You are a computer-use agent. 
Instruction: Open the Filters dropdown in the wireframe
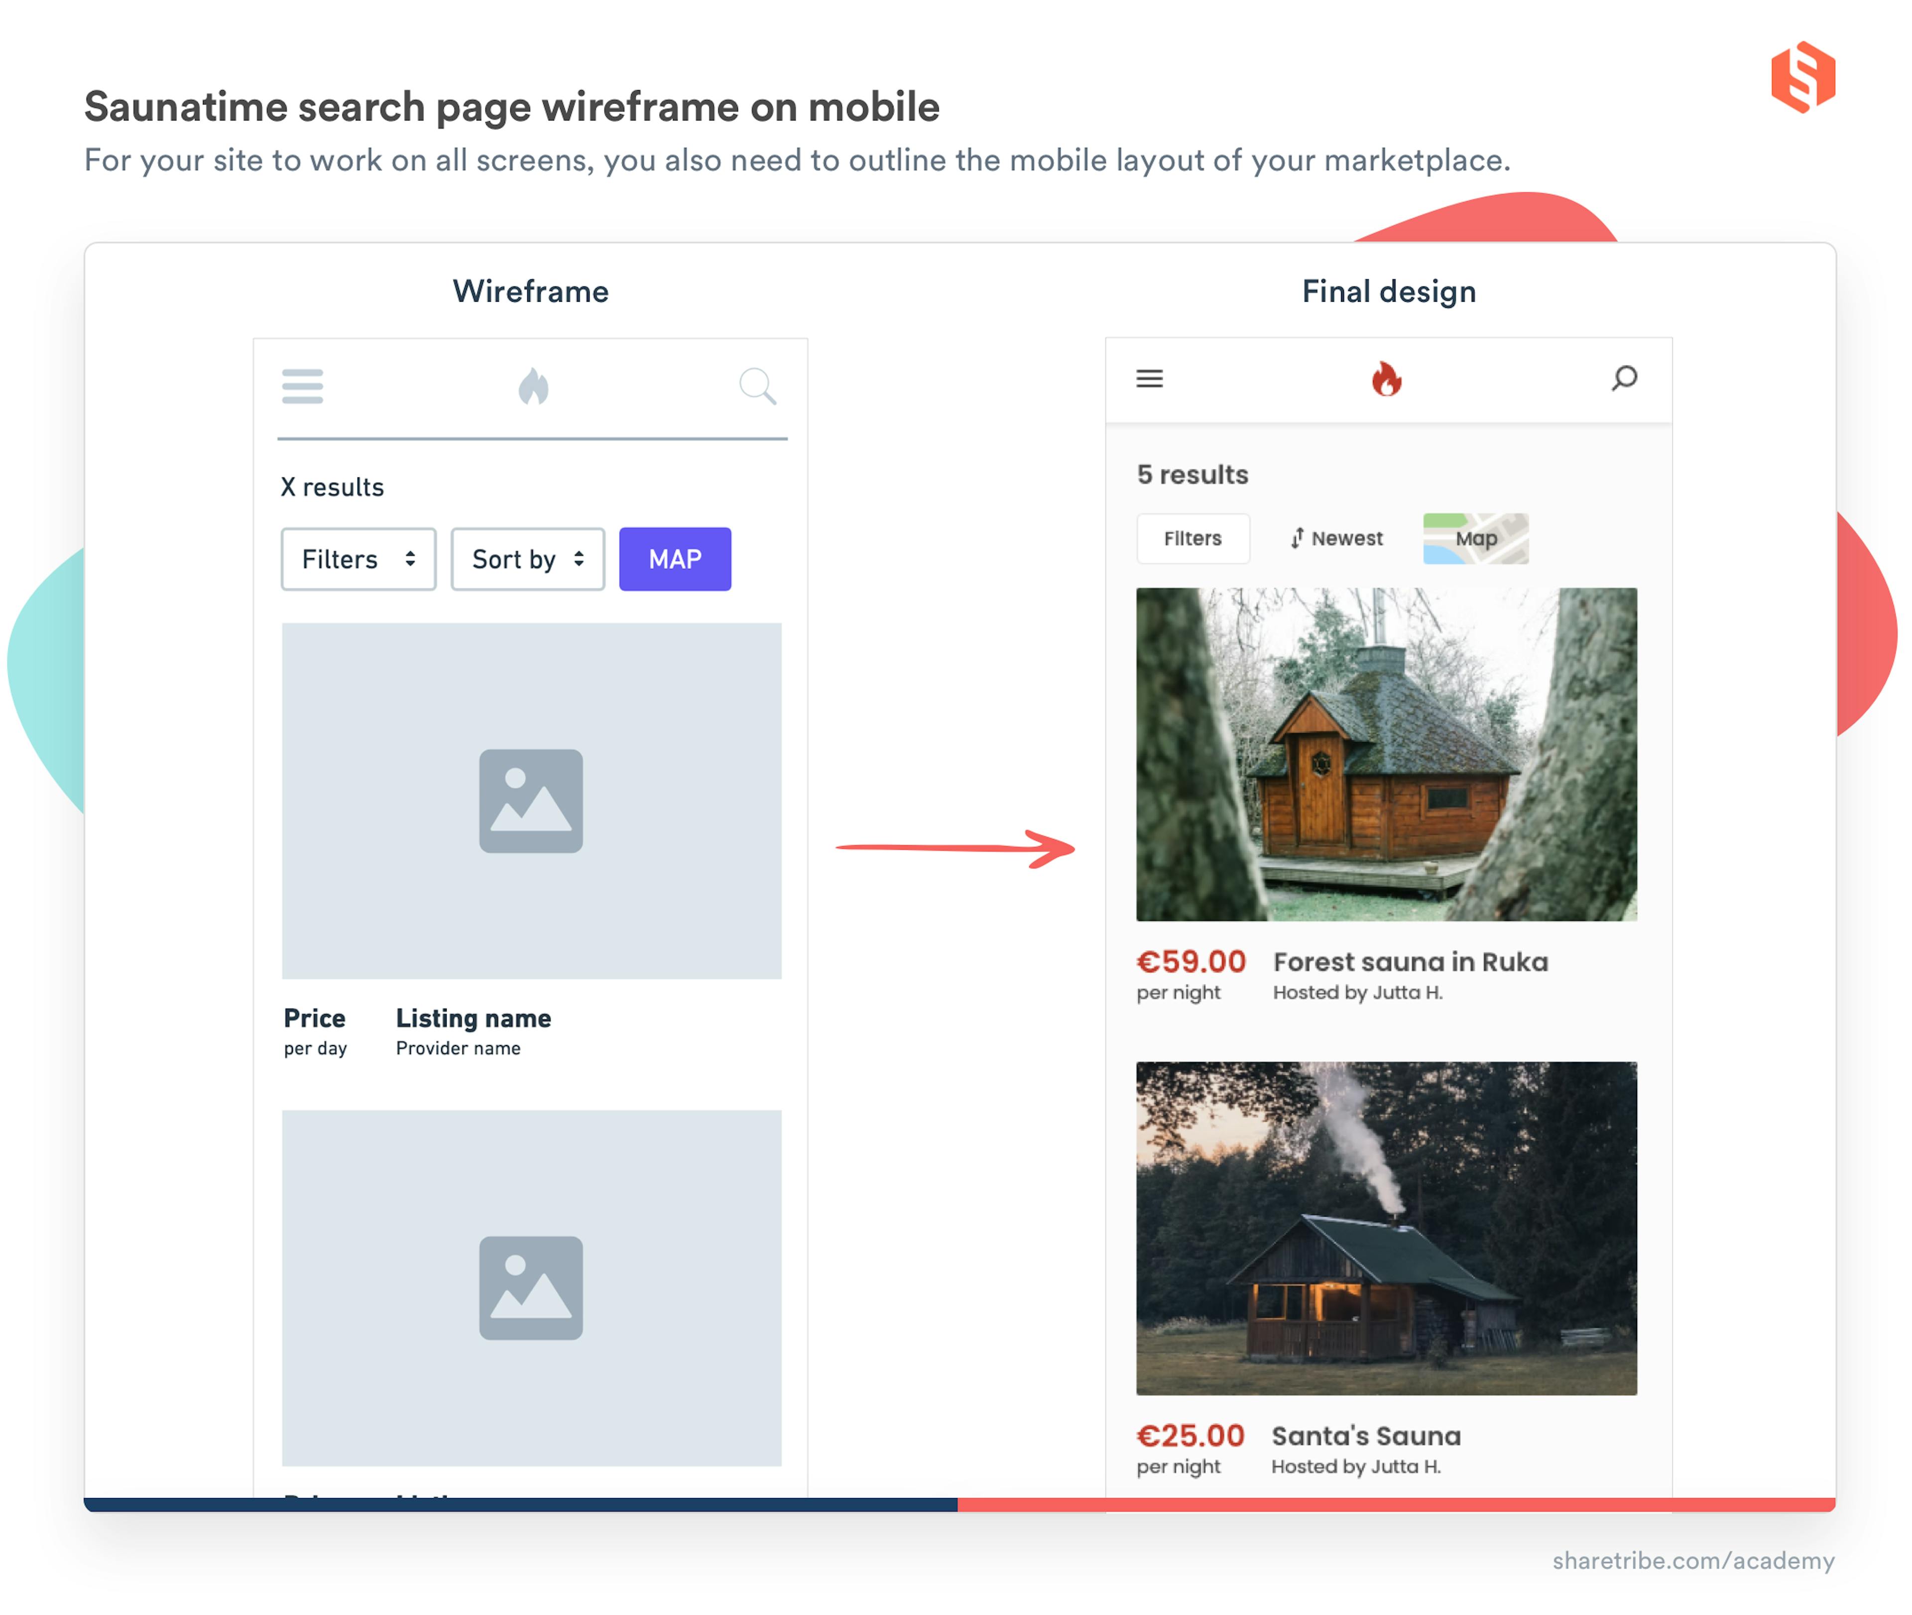pyautogui.click(x=358, y=560)
